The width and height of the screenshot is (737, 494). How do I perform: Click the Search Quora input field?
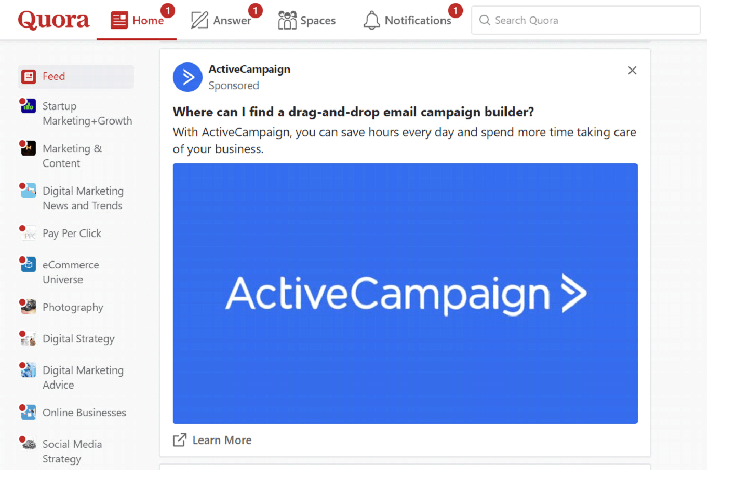pyautogui.click(x=585, y=20)
